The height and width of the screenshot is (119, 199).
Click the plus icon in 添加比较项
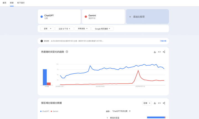[x=130, y=17]
